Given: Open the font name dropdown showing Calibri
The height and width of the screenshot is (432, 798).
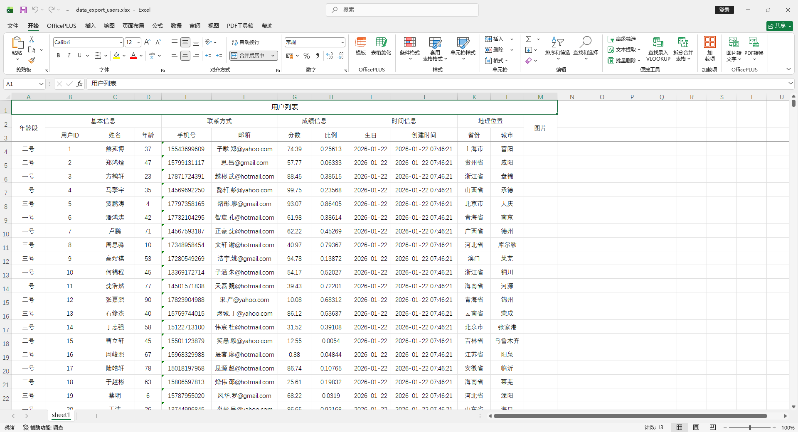Looking at the screenshot, I should [121, 42].
